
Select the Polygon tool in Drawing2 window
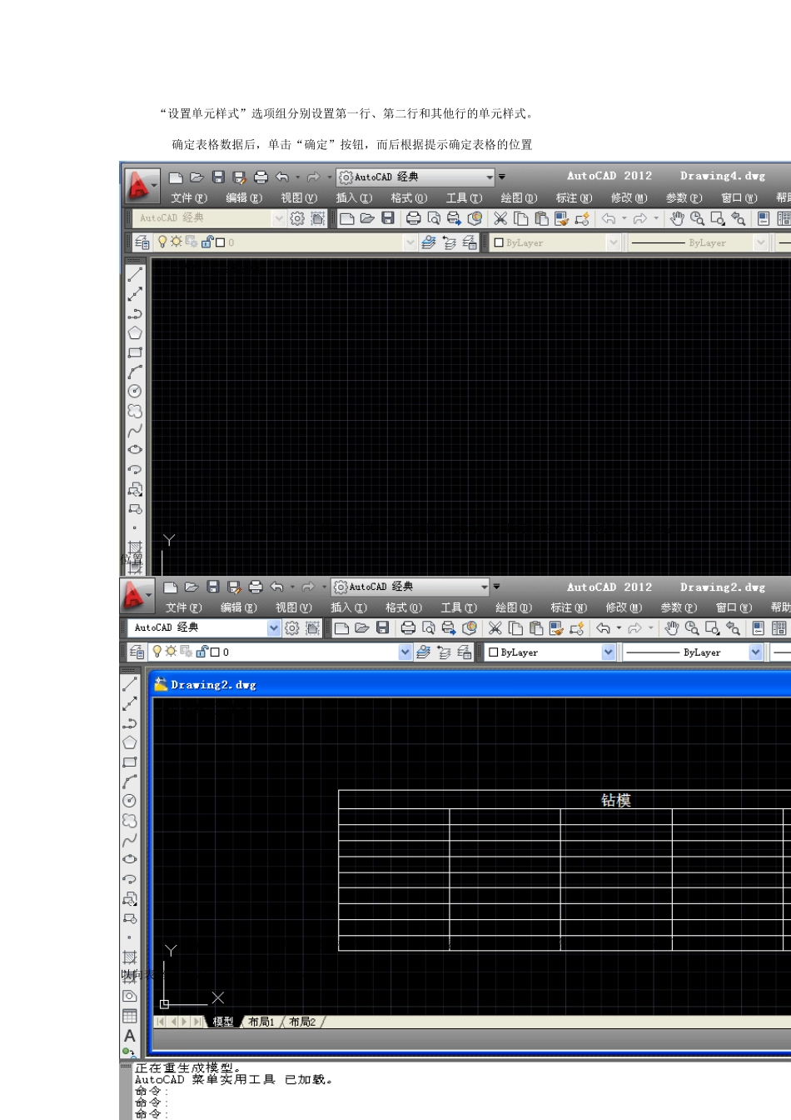[130, 742]
